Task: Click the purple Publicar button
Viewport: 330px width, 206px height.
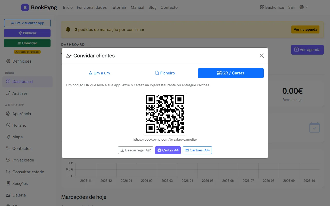Action: (27, 33)
